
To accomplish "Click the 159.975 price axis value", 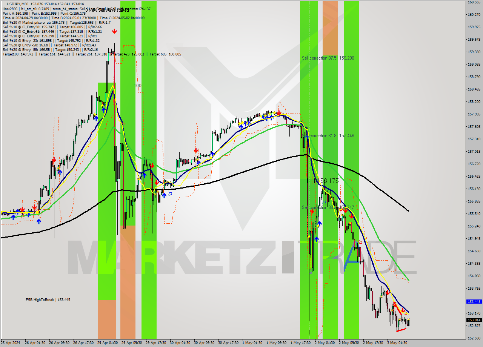I will tap(474, 27).
